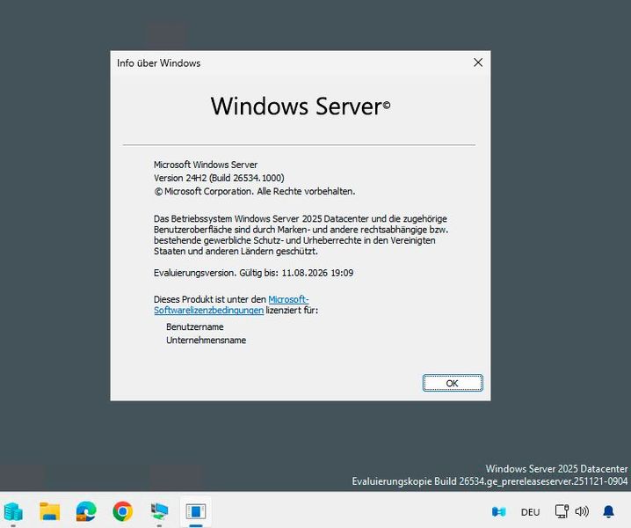Switch input language via DEU indicator
The height and width of the screenshot is (528, 631).
pos(530,512)
